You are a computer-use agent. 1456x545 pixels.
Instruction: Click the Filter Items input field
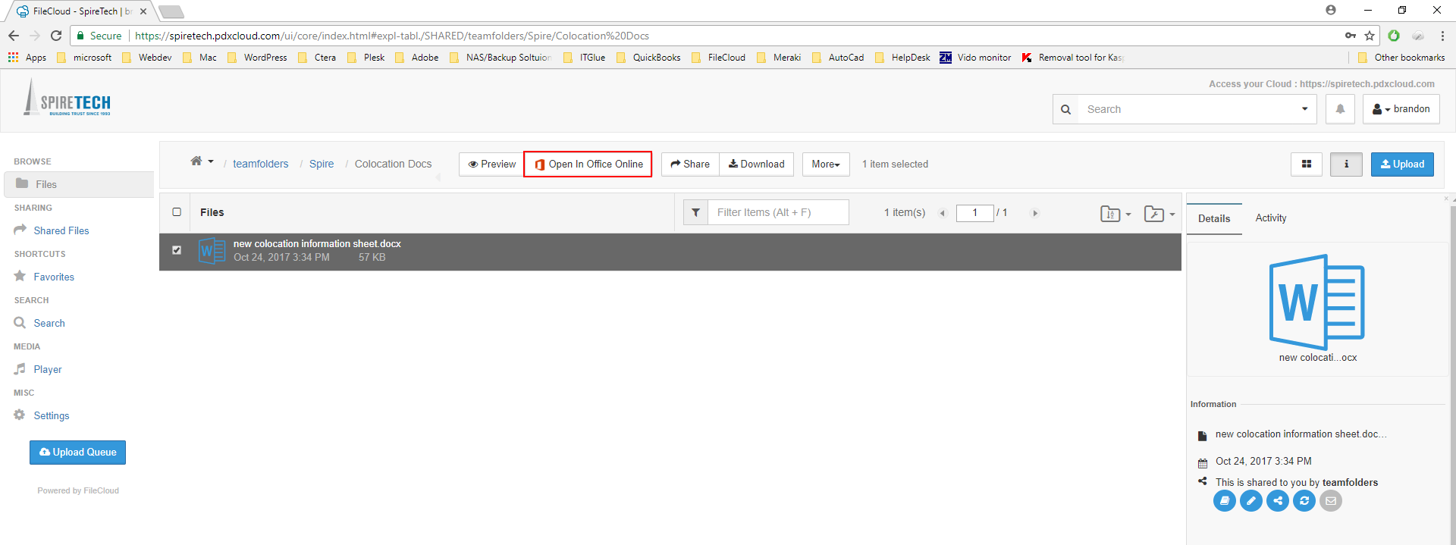[x=778, y=213]
